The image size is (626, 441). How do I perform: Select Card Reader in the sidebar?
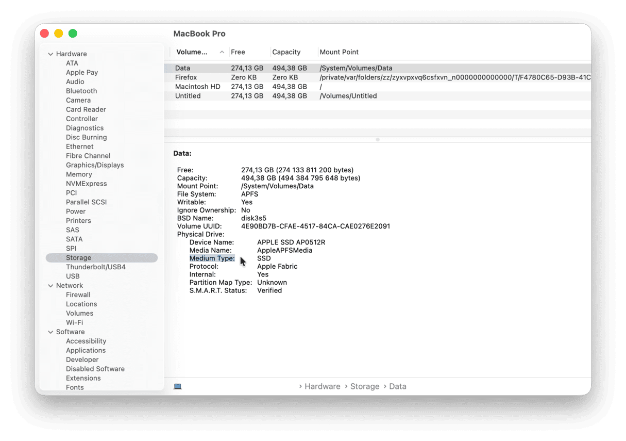click(86, 110)
